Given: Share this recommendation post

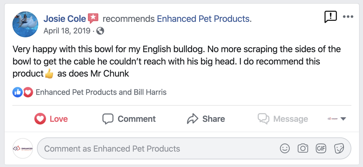Looking at the screenshot, I should pyautogui.click(x=206, y=119).
